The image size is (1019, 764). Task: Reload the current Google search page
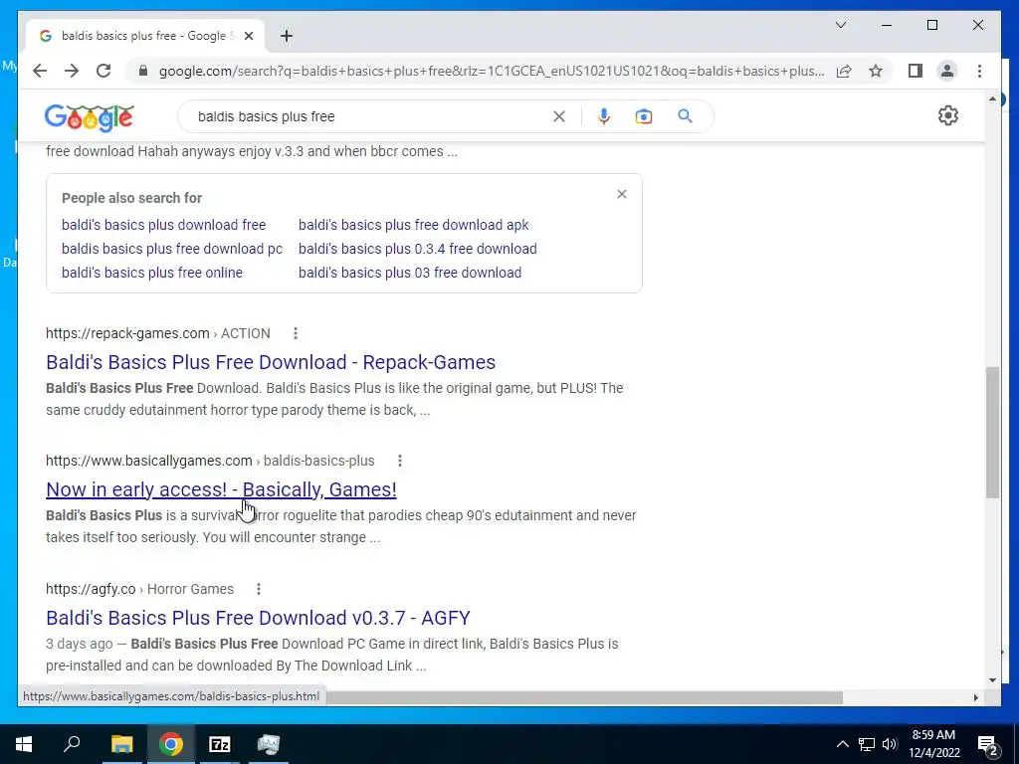tap(103, 71)
